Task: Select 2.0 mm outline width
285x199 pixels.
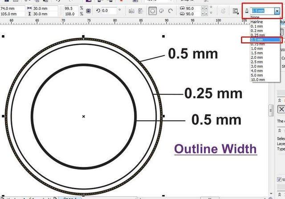Action: point(265,57)
